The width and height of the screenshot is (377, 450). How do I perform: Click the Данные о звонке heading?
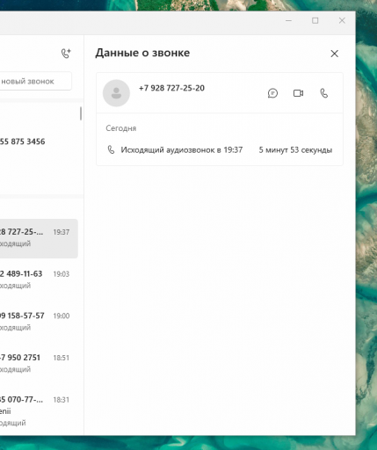(142, 53)
